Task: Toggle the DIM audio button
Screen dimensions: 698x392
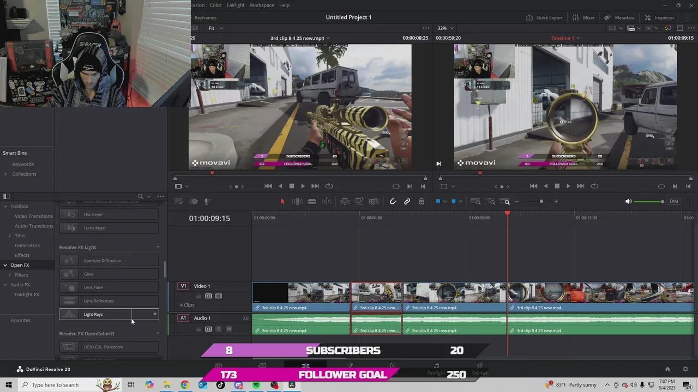Action: coord(674,201)
